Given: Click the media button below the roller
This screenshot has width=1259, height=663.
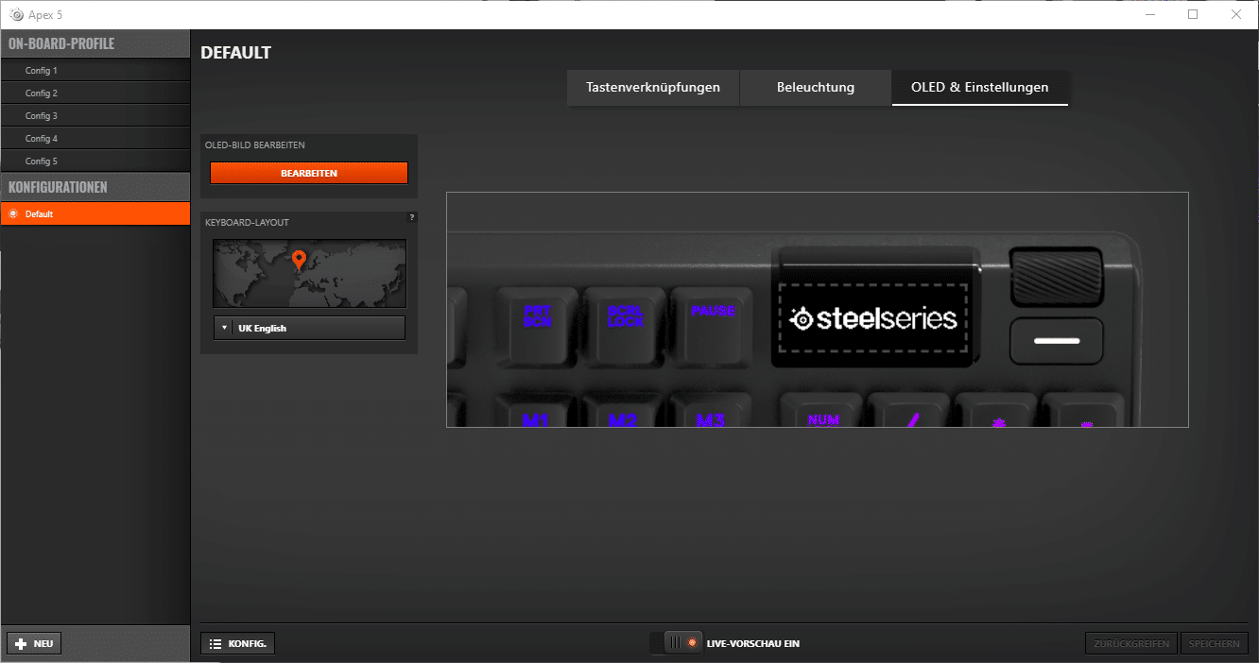Looking at the screenshot, I should 1056,341.
